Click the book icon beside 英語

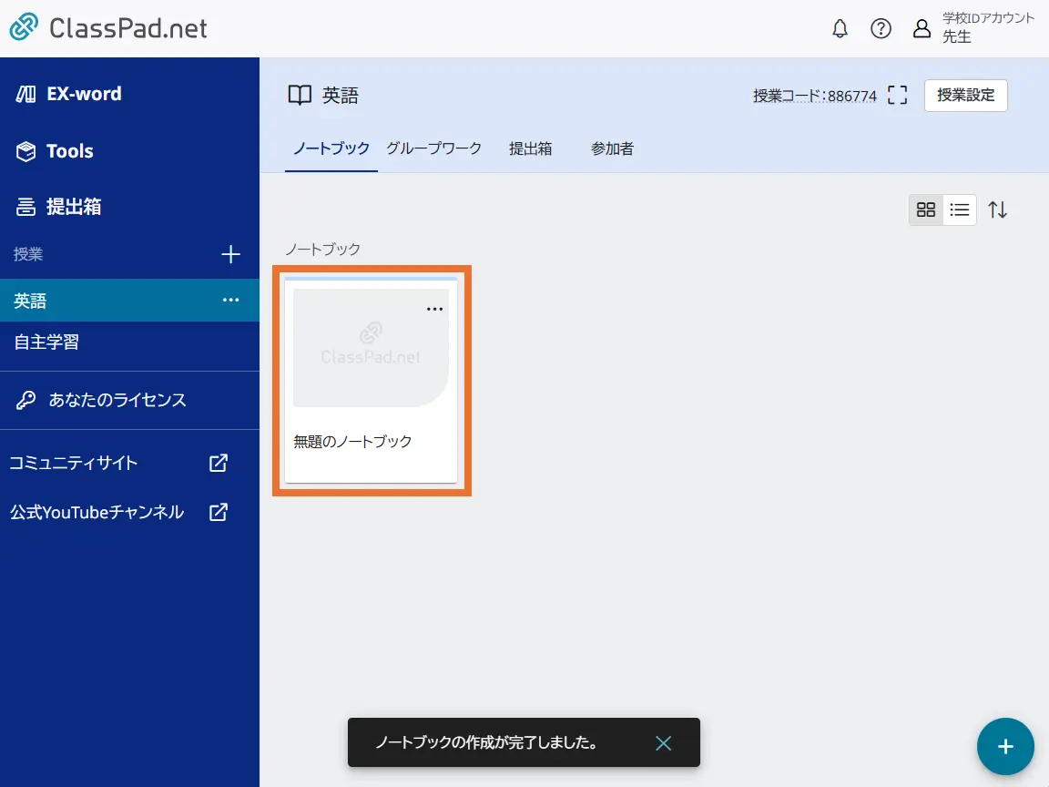(x=300, y=95)
